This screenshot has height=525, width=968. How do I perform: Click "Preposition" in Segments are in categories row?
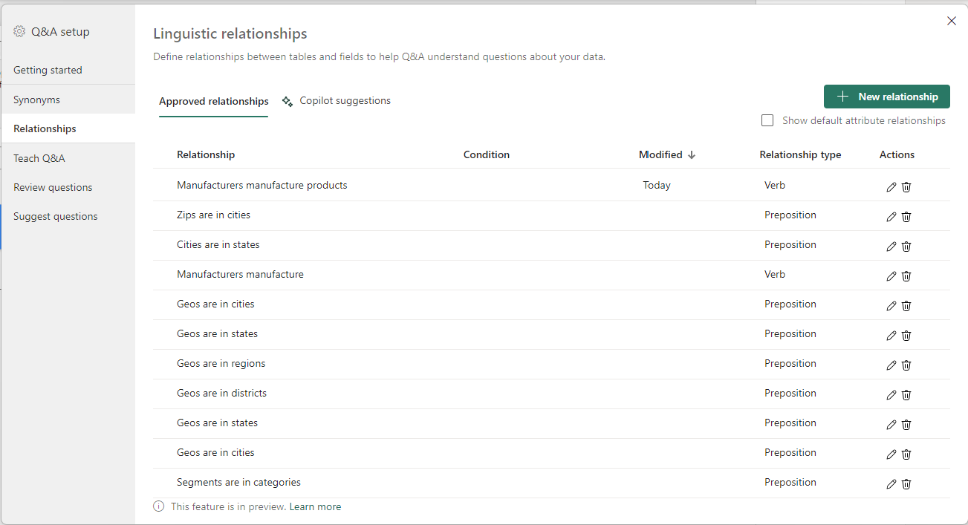click(790, 482)
